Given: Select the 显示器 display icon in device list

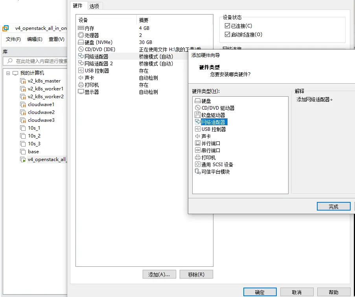Looking at the screenshot, I should [81, 92].
